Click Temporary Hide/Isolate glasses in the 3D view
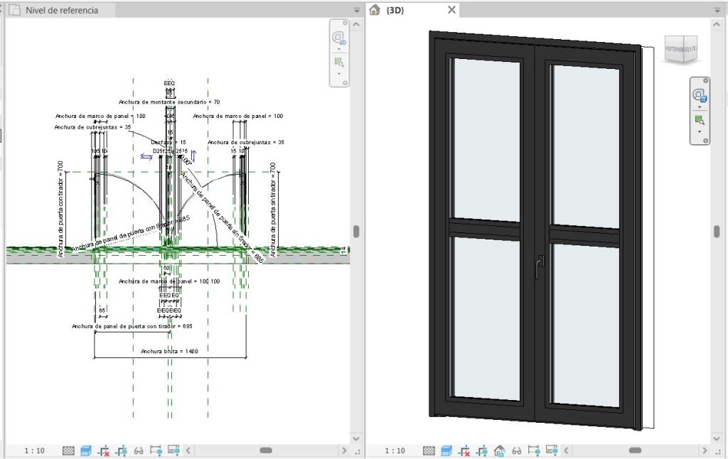 tap(517, 450)
